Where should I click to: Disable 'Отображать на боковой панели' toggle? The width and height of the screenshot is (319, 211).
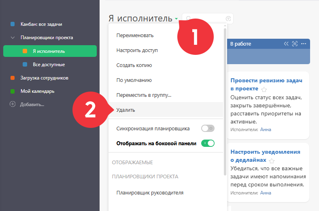208,143
